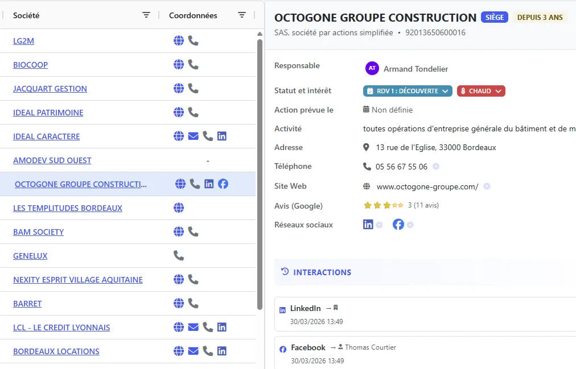Open the Facebook icon on OCTOGONE GROUPE CONSTRUCTION row
576x369 pixels.
click(223, 184)
